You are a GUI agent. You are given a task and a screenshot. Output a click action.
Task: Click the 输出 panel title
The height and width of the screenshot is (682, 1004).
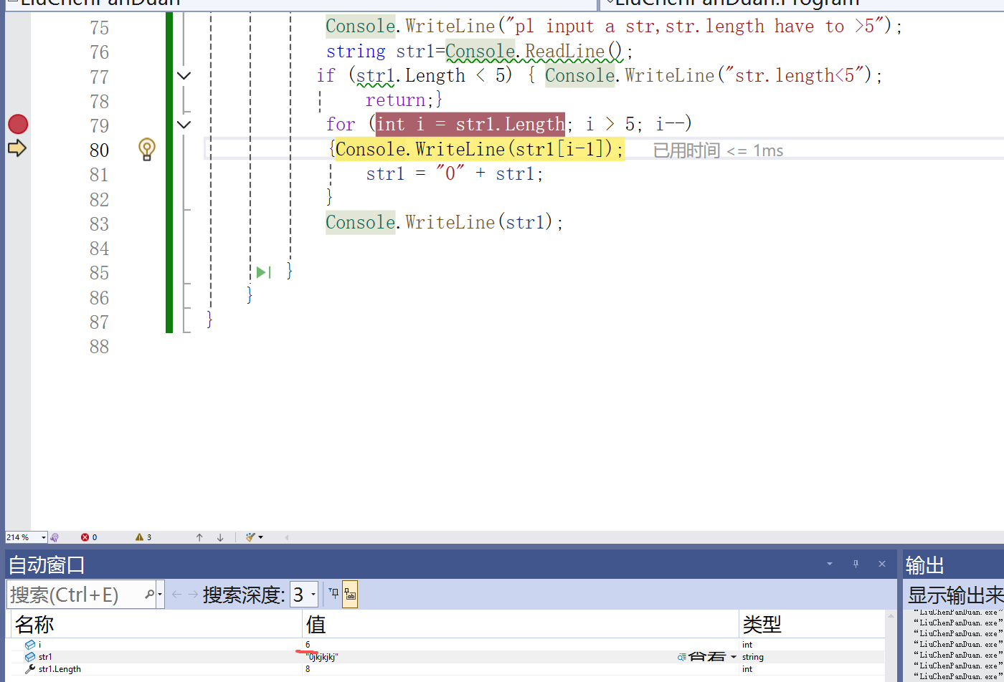point(924,565)
